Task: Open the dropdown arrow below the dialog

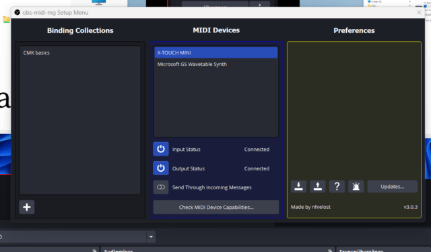Action: (x=151, y=237)
